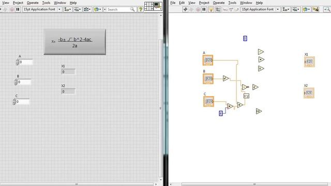This screenshot has width=331, height=186.
Task: Select X2 indicator terminal on block diagram
Action: pos(309,93)
